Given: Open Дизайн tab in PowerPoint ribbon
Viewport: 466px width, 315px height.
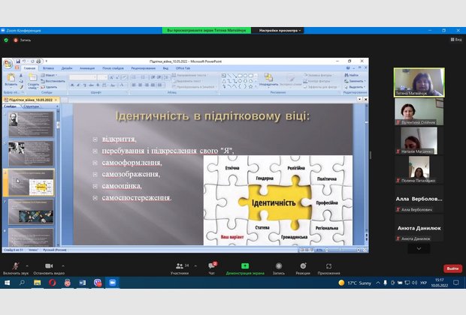Looking at the screenshot, I should [x=67, y=67].
